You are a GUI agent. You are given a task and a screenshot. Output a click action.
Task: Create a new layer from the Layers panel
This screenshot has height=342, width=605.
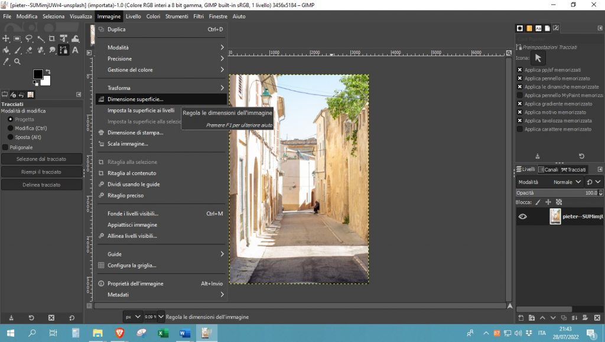tap(521, 318)
